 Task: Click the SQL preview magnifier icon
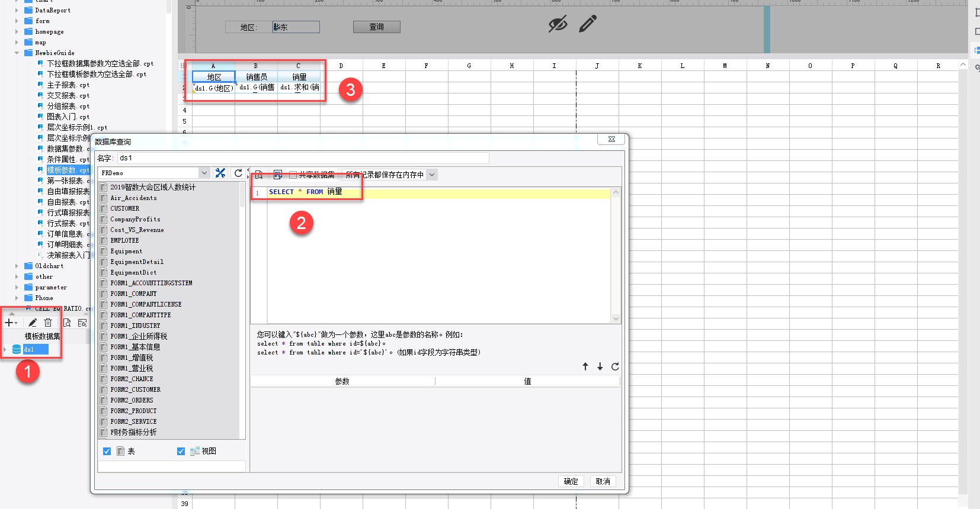click(259, 175)
